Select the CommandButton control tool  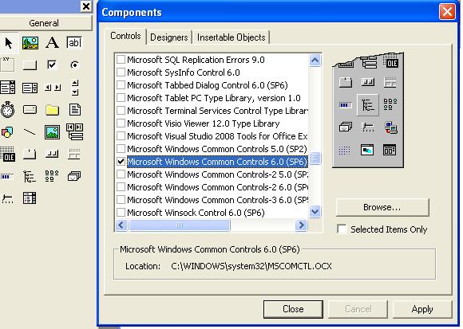pyautogui.click(x=30, y=65)
